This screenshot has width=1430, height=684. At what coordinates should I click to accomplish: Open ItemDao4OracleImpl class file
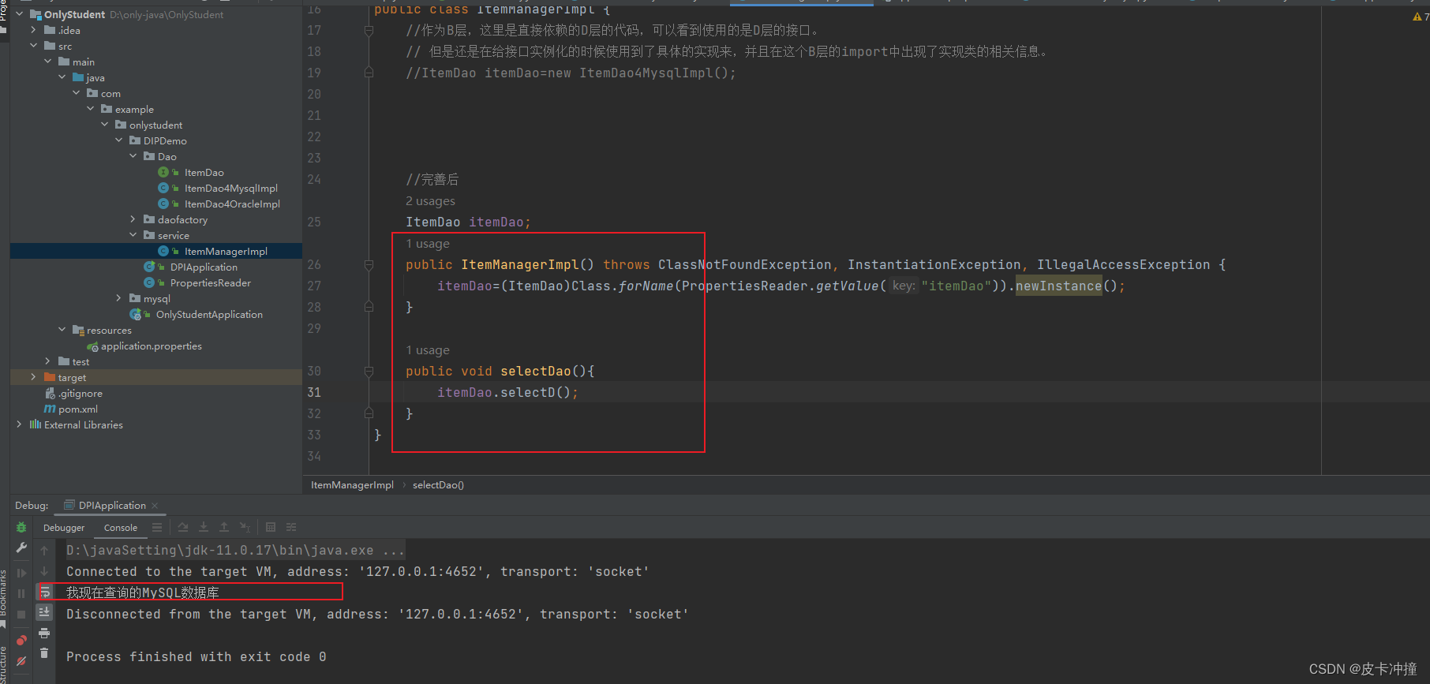(x=232, y=204)
